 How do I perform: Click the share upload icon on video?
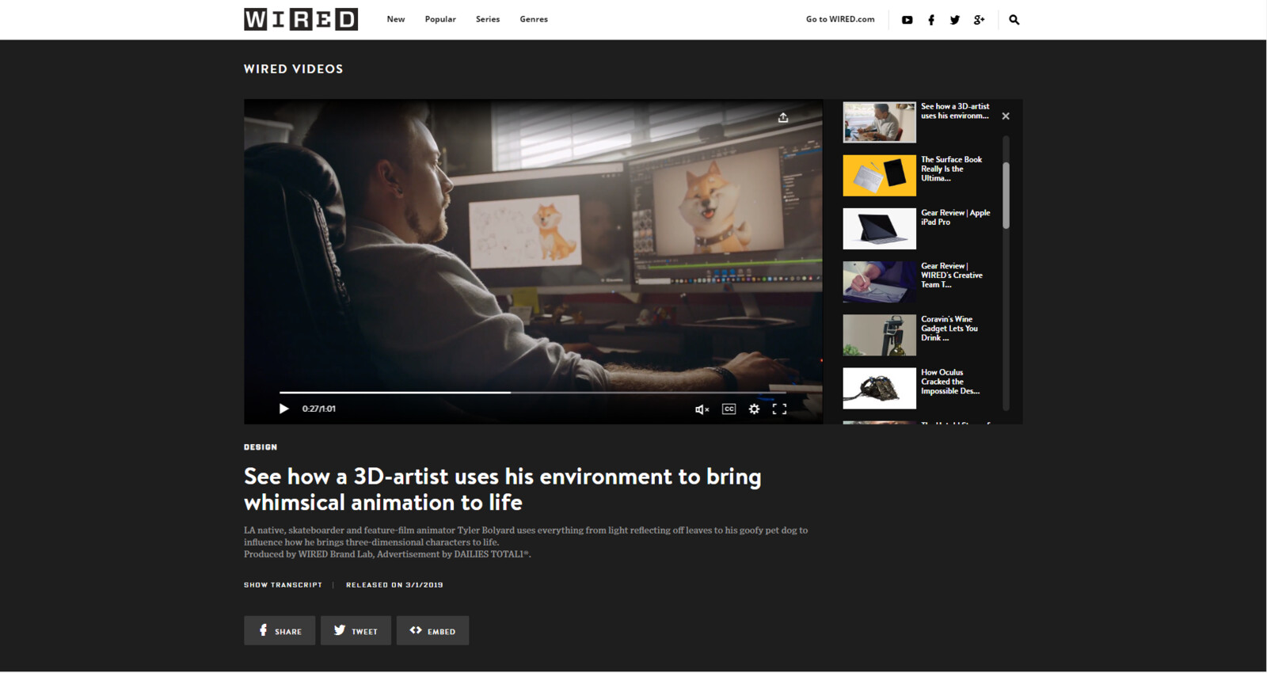coord(783,117)
